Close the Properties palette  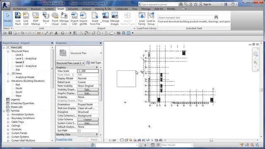(101, 43)
